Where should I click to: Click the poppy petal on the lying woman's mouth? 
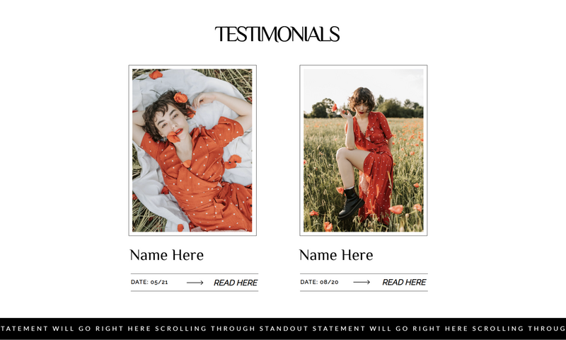click(x=173, y=137)
